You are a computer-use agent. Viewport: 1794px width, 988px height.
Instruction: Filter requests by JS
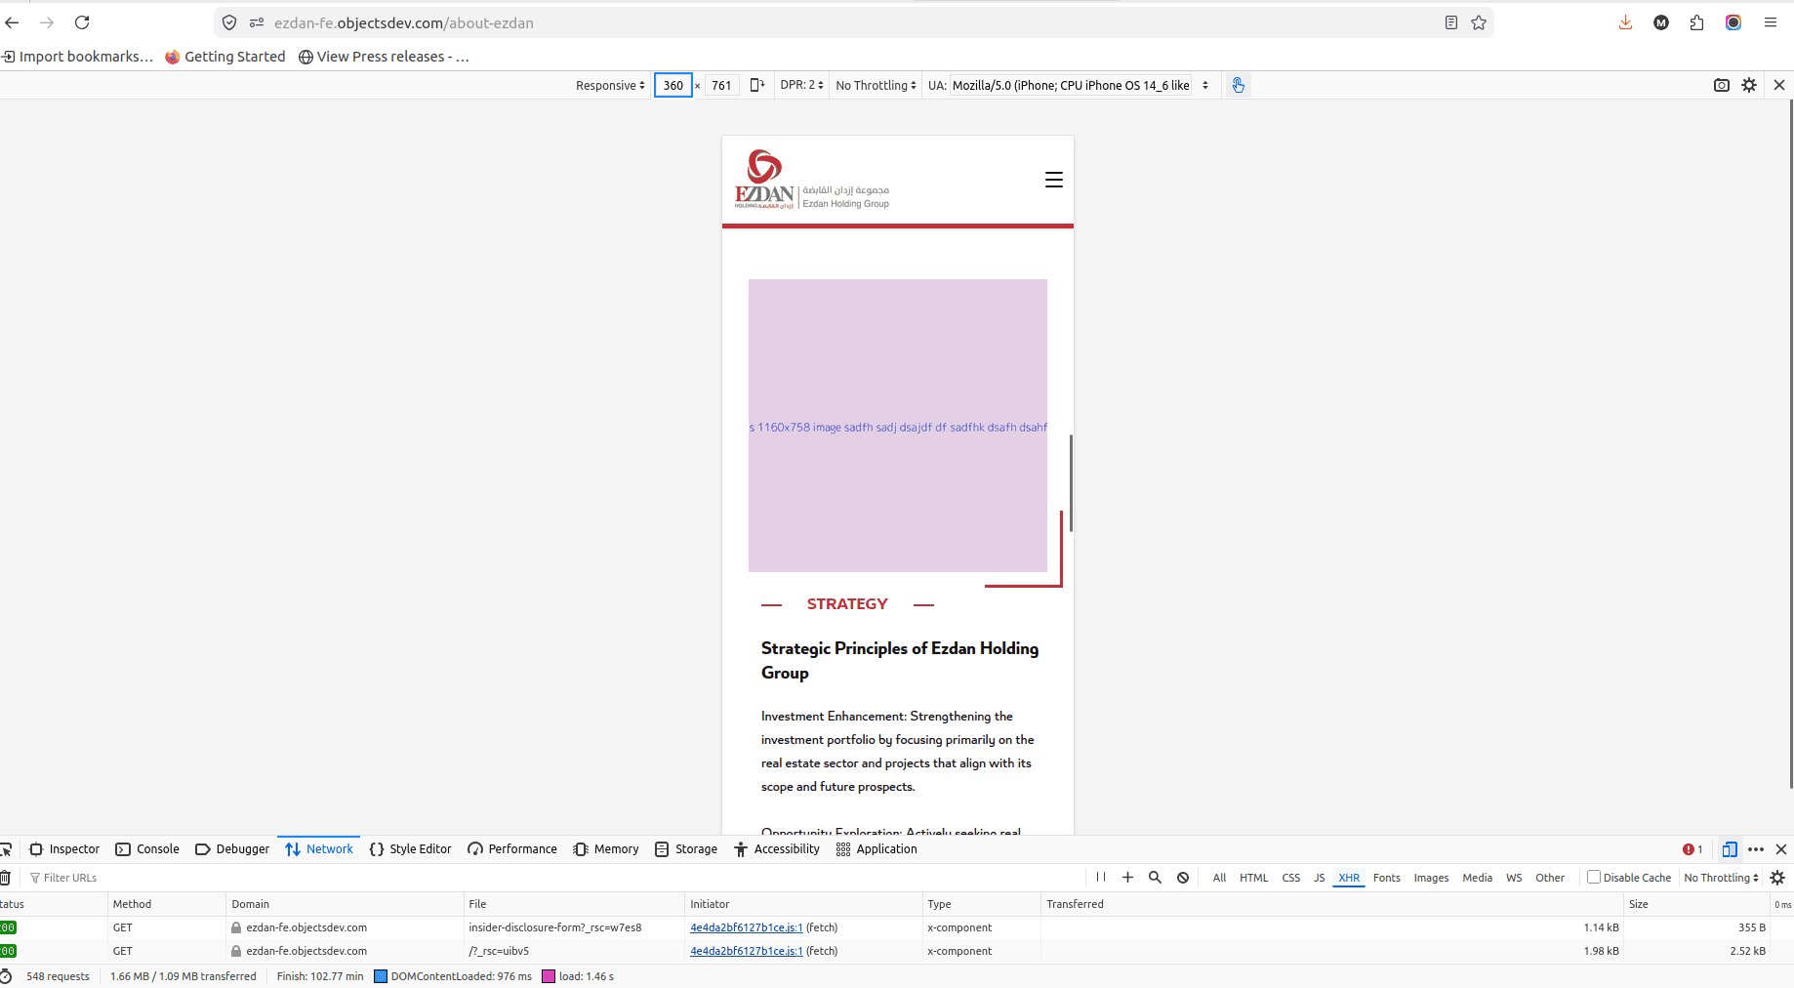click(x=1320, y=878)
